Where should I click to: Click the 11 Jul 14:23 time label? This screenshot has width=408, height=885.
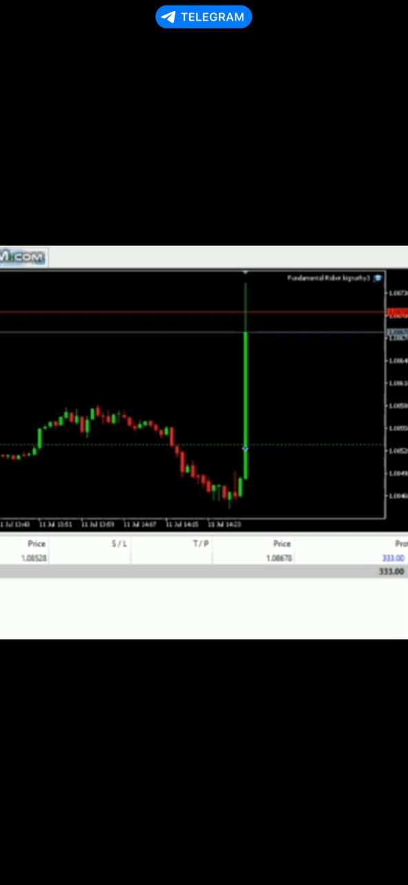coord(224,525)
